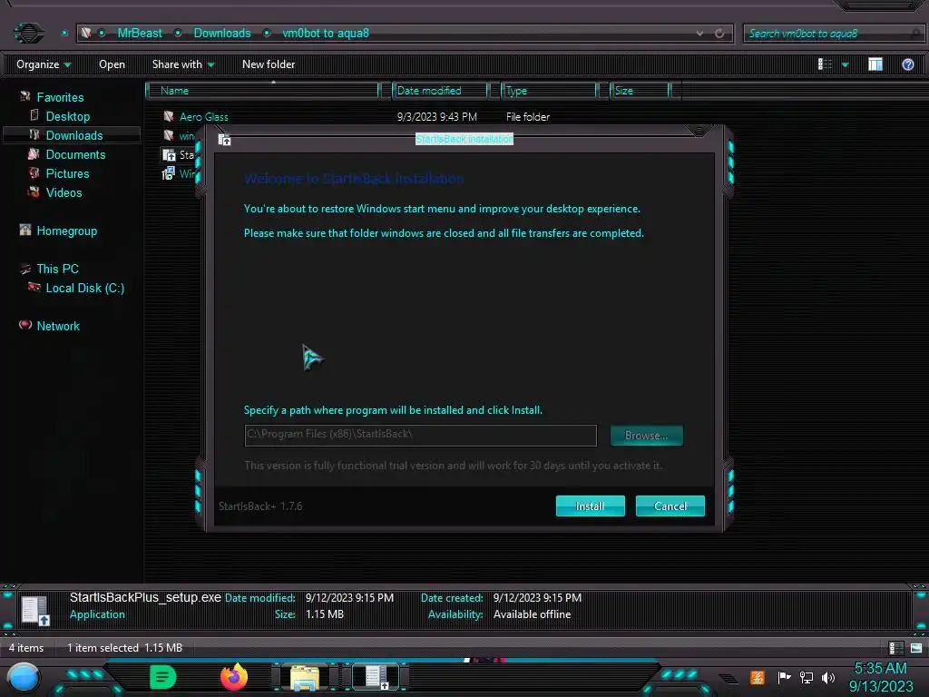
Task: Sort by the Date modified column header
Action: [x=440, y=91]
